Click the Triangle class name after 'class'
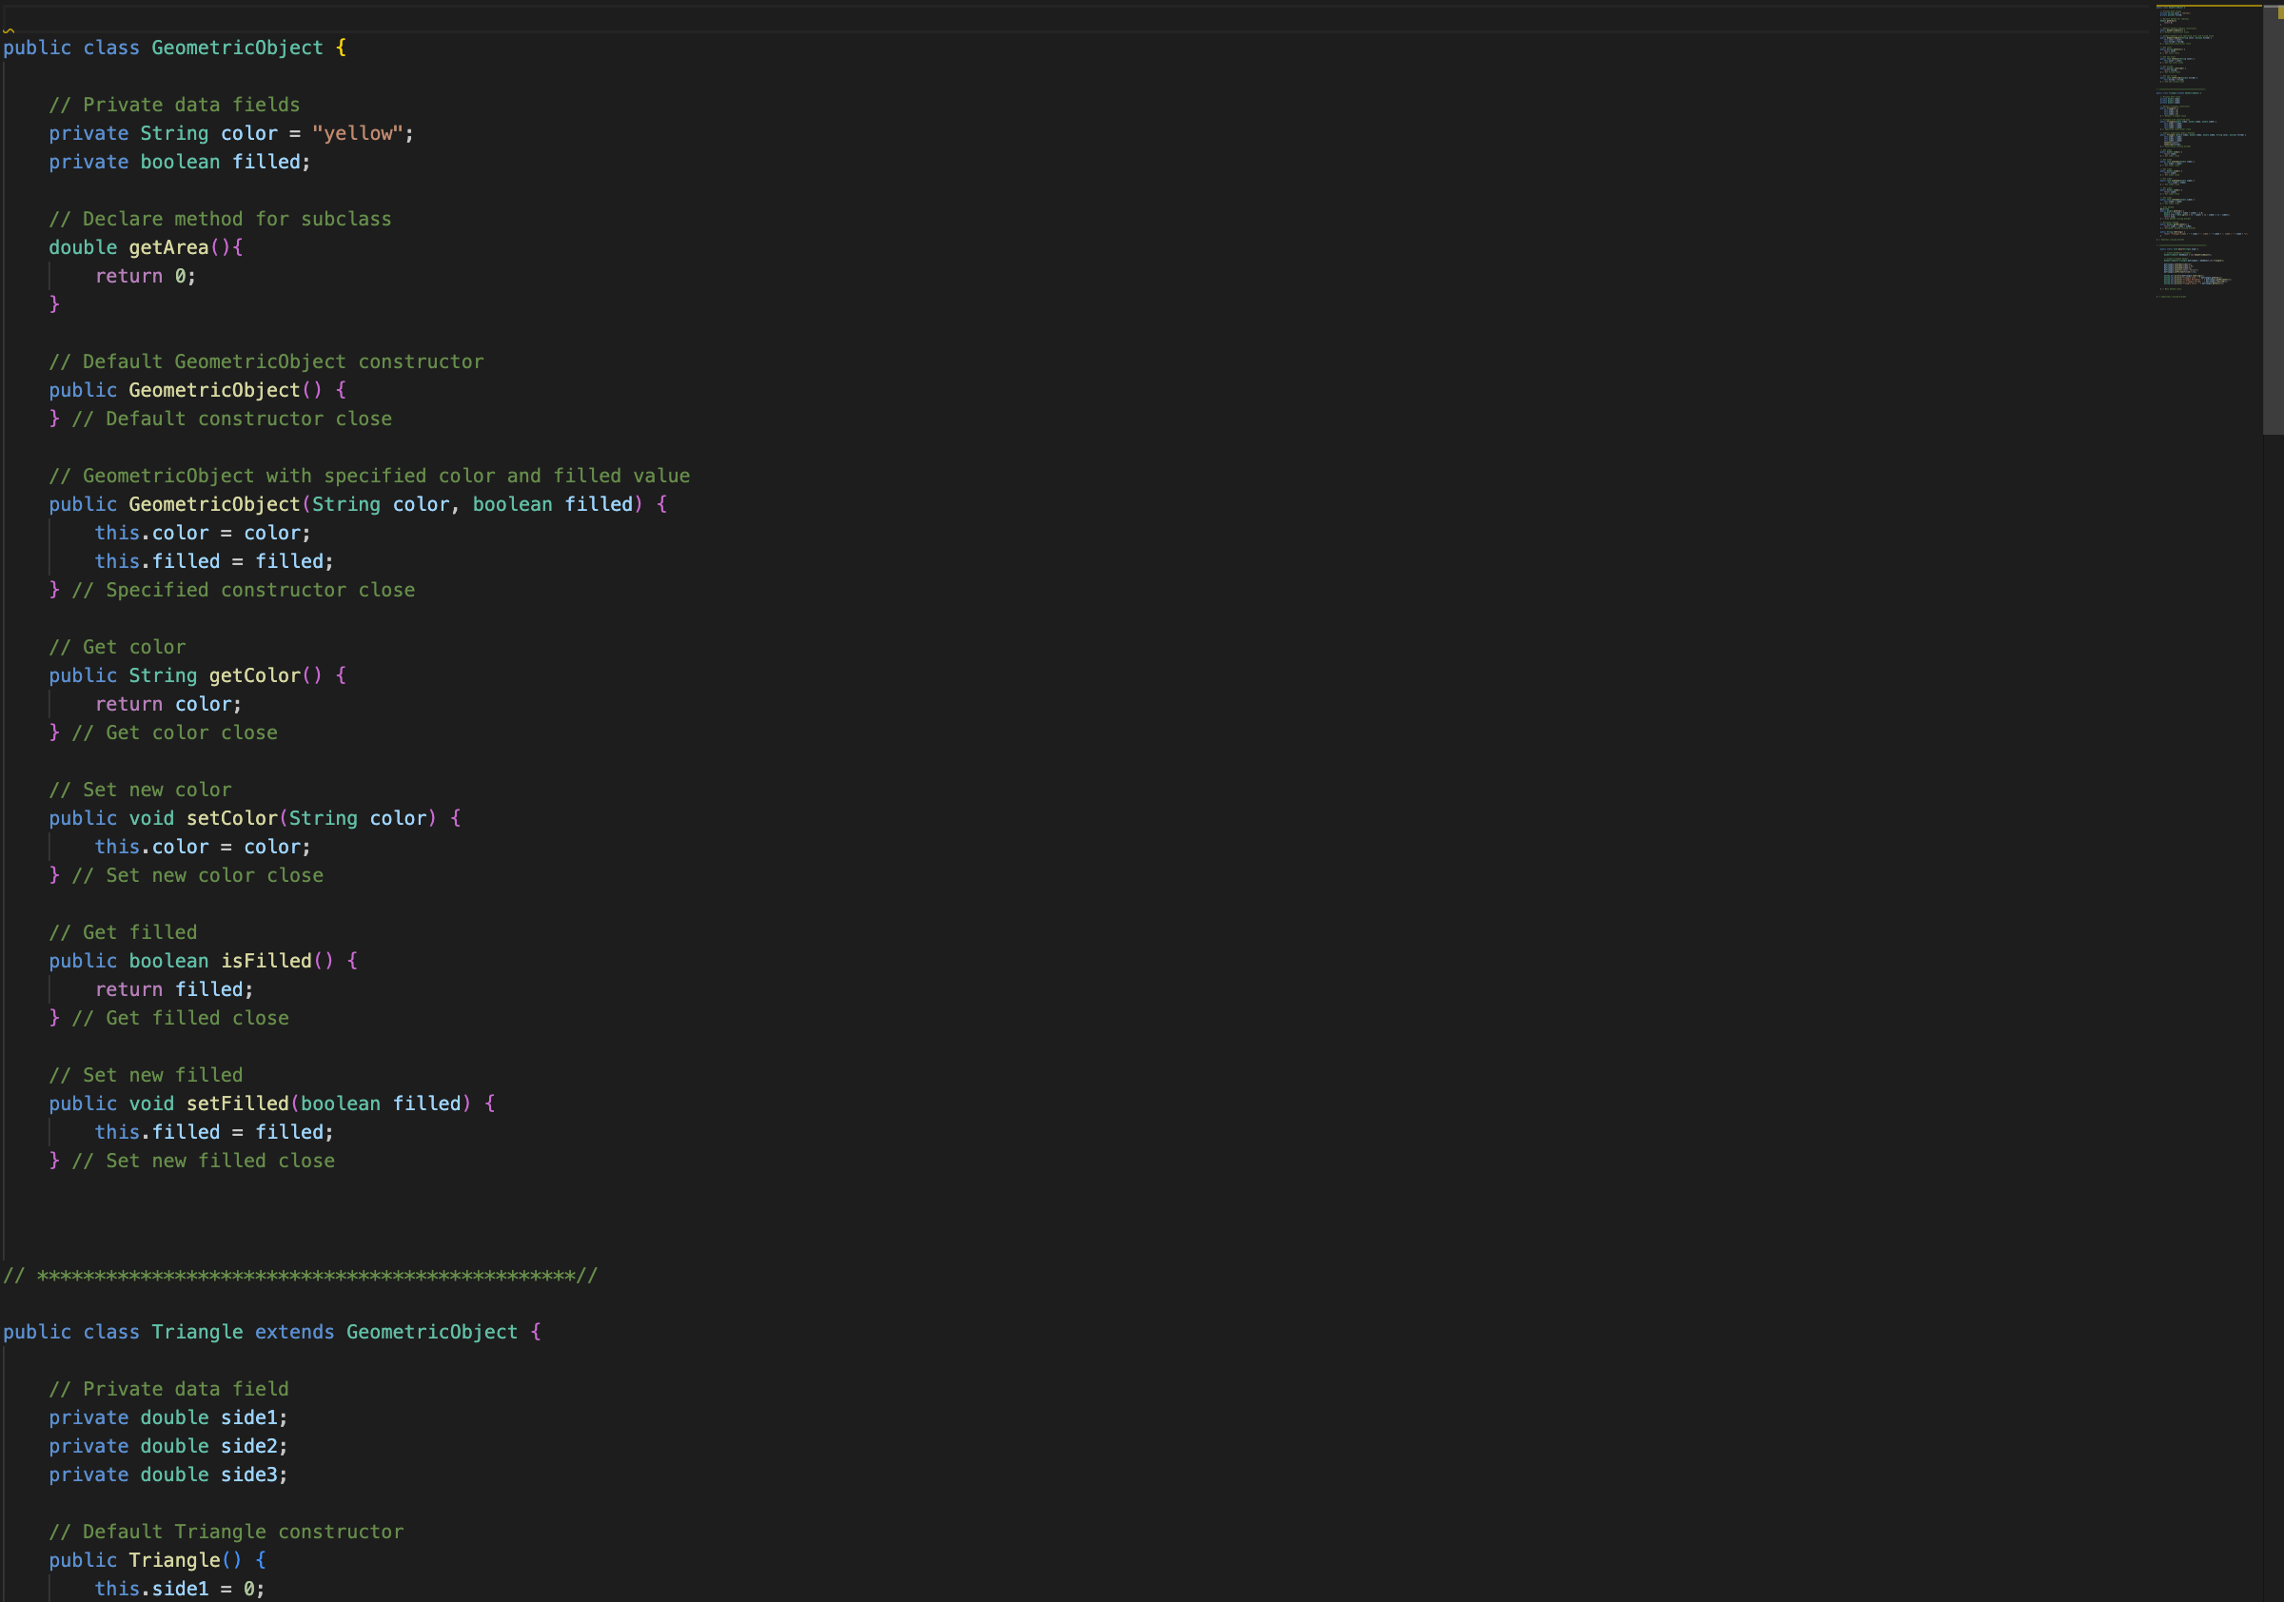Image resolution: width=2284 pixels, height=1602 pixels. click(197, 1332)
